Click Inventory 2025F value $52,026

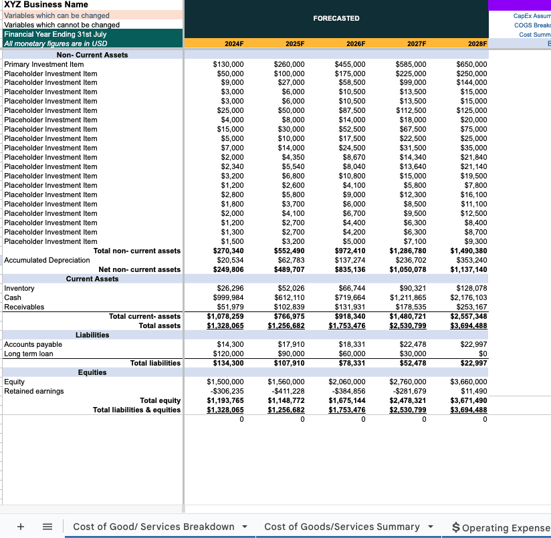point(291,288)
